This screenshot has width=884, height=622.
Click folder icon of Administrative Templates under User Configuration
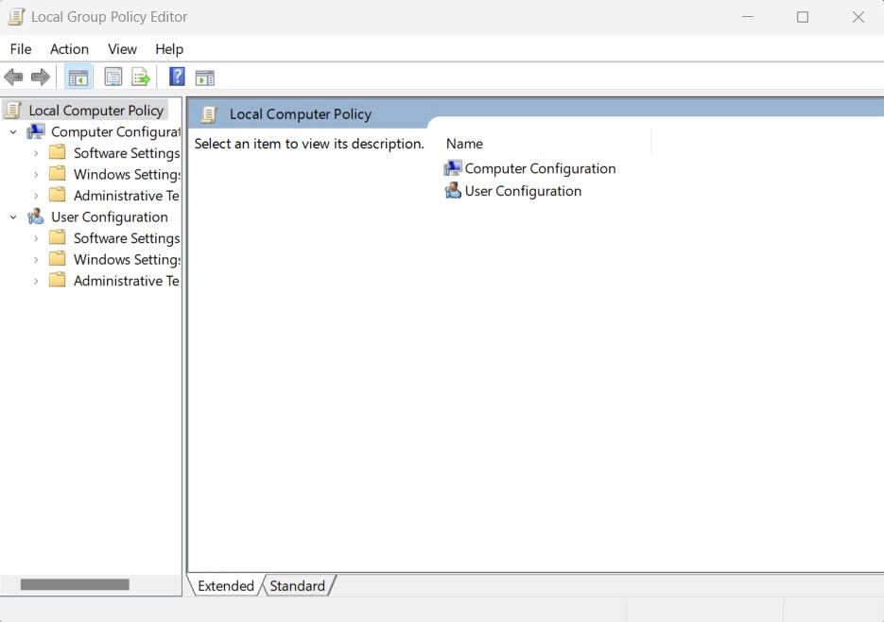pos(57,280)
